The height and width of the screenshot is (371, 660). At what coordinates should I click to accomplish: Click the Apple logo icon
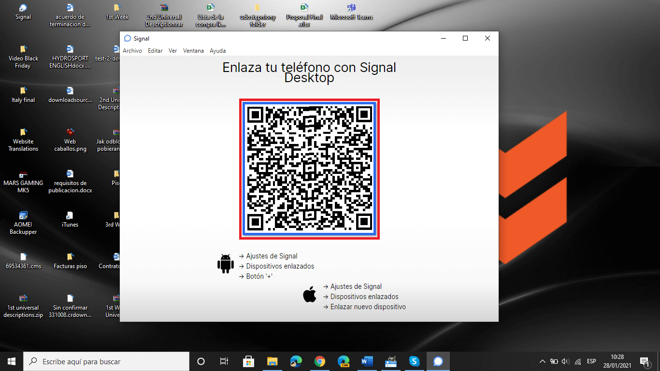point(310,294)
